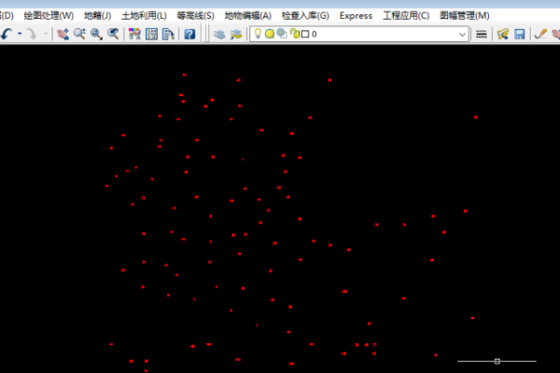Click the Undo arrow icon
The height and width of the screenshot is (373, 560).
(x=7, y=34)
